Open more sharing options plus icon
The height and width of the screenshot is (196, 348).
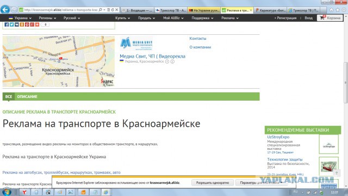(x=37, y=24)
